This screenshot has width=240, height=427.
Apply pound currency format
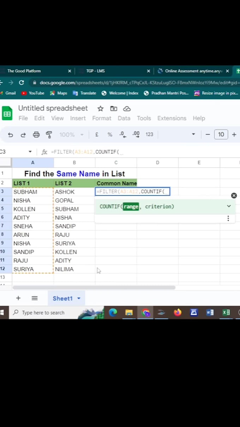click(97, 135)
